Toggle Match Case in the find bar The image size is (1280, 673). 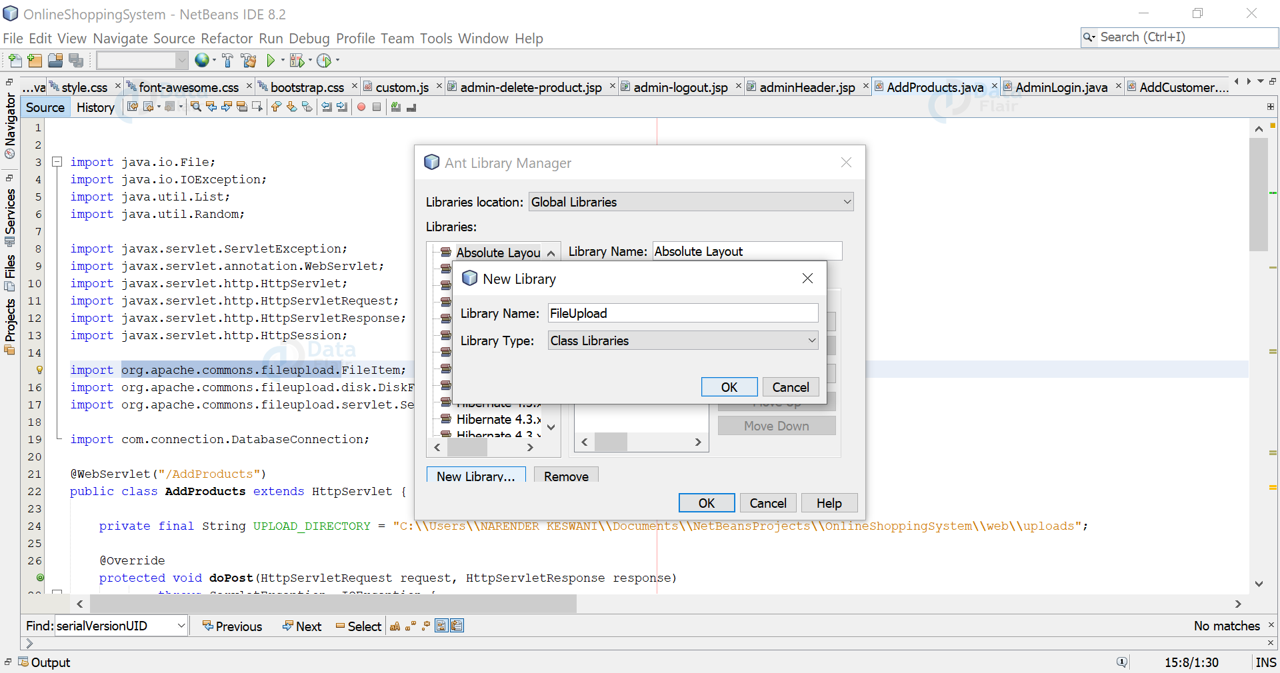click(395, 626)
